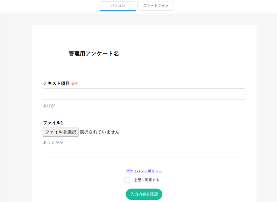This screenshot has width=277, height=202.
Task: Click the red 必須 required marker
Action: (74, 84)
